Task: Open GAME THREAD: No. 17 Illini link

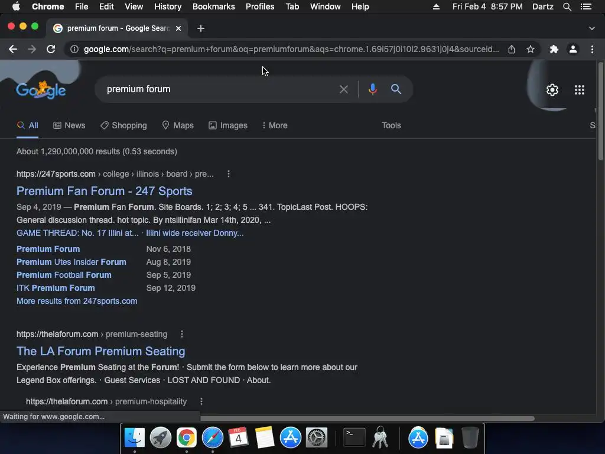Action: 77,233
